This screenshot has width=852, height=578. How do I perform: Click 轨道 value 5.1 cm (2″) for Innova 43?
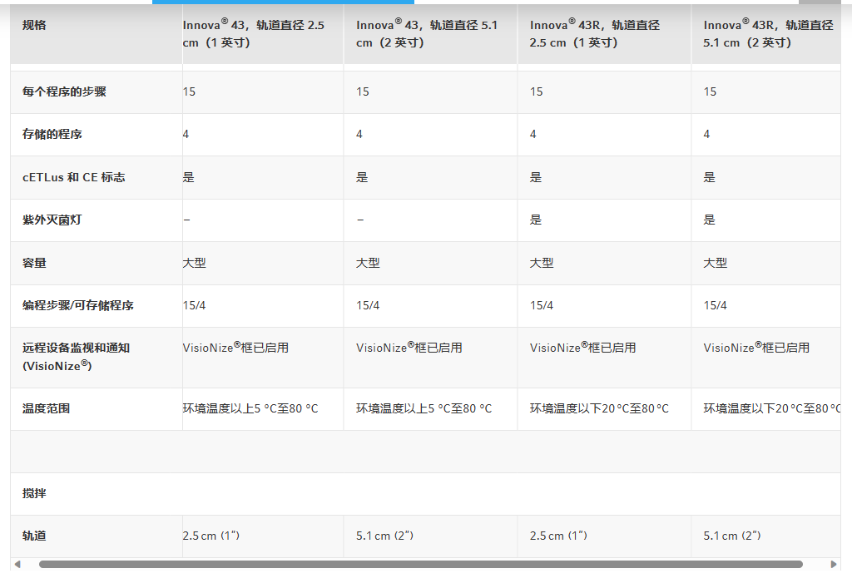(x=384, y=536)
